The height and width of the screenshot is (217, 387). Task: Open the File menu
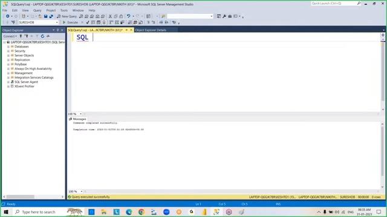tap(5, 10)
